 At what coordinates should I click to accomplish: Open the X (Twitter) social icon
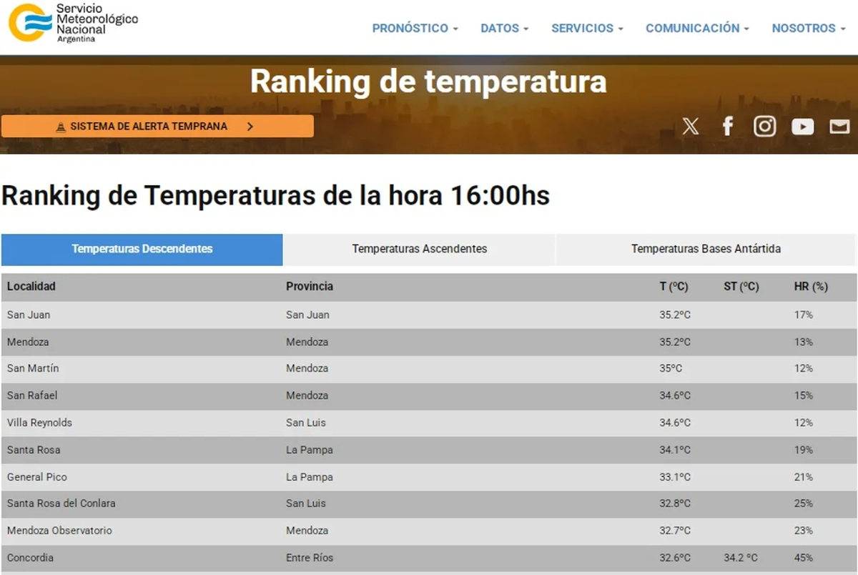click(x=690, y=127)
